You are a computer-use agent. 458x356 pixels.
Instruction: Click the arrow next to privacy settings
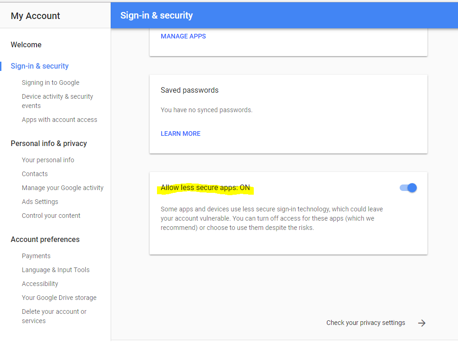pos(421,323)
